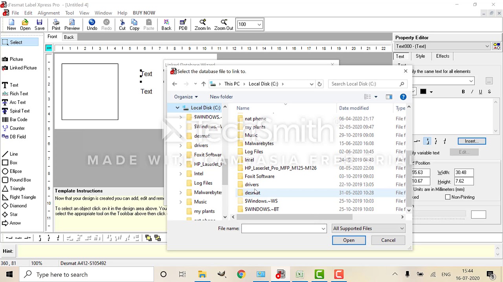Screen dimensions: 503x282
Task: Open the zoom percentage dropdown
Action: [259, 24]
